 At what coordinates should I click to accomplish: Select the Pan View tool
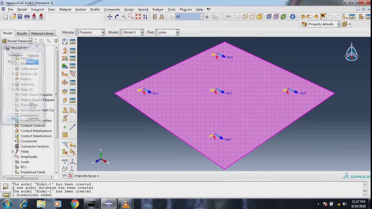coord(110,17)
